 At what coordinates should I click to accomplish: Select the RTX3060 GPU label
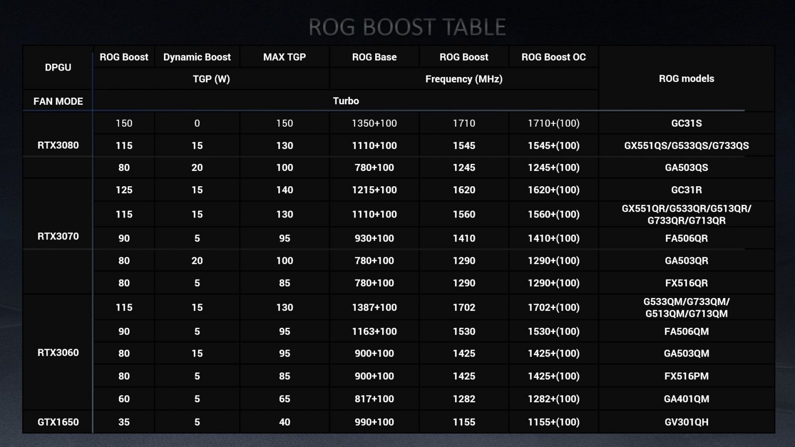[58, 353]
